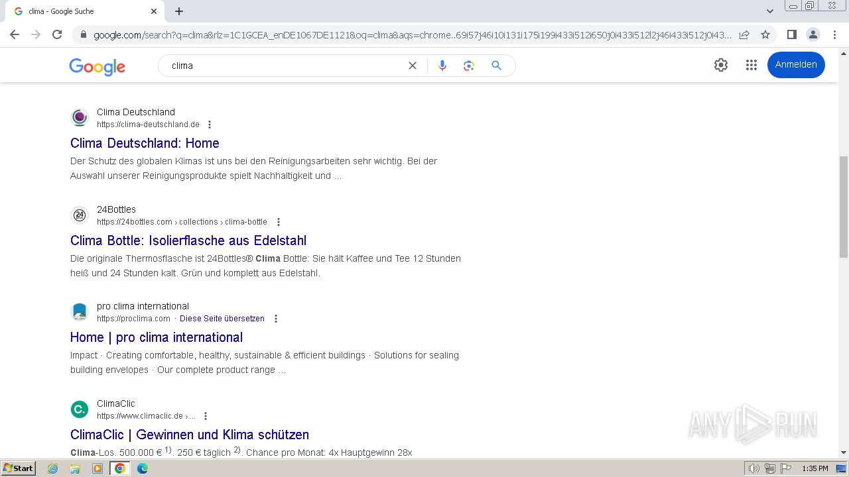Open Action Center flag icon

click(x=786, y=468)
